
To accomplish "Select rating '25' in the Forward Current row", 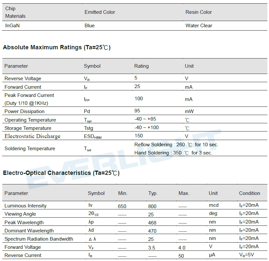I will pyautogui.click(x=137, y=86).
